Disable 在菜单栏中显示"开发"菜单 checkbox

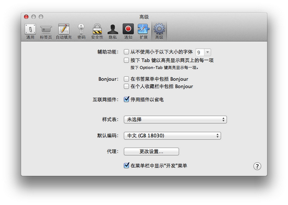point(126,166)
